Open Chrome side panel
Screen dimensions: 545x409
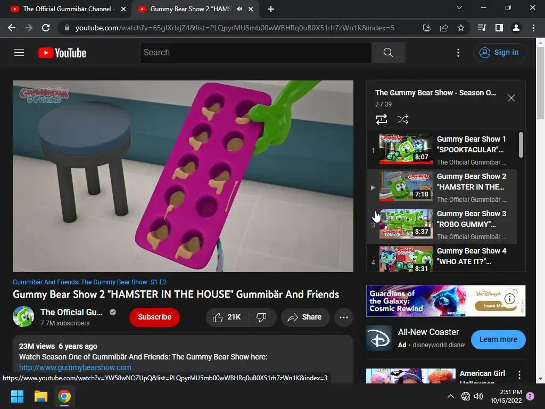click(x=499, y=28)
